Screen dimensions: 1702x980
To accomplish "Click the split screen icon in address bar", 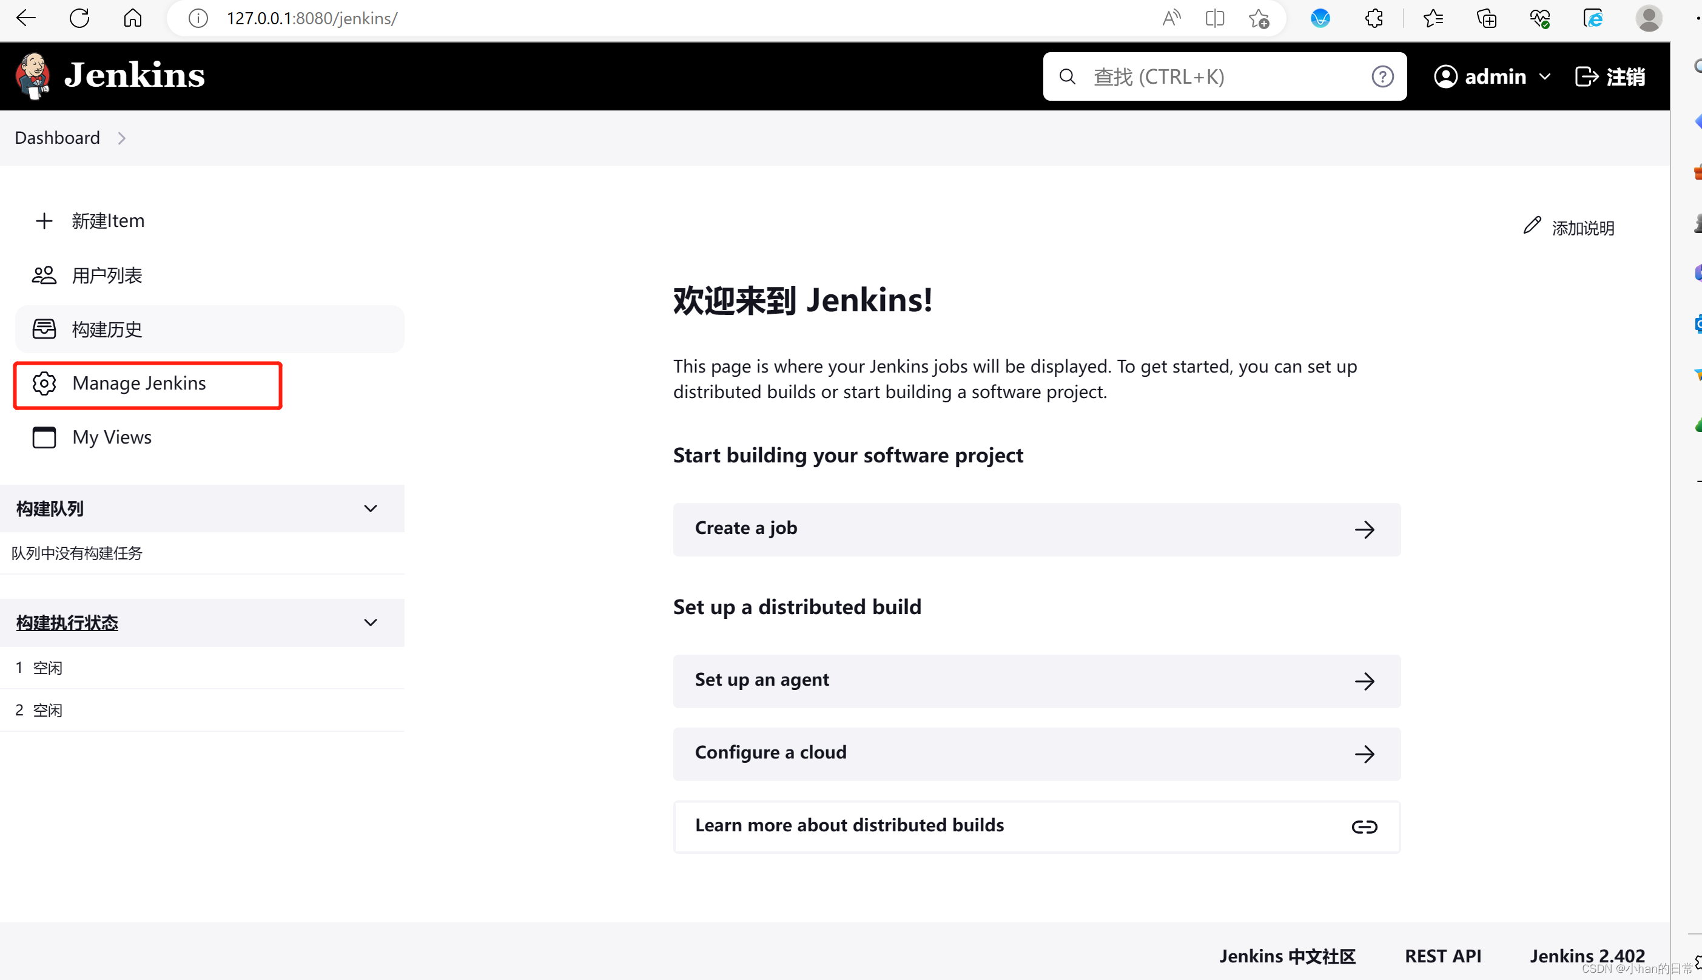I will pos(1214,18).
